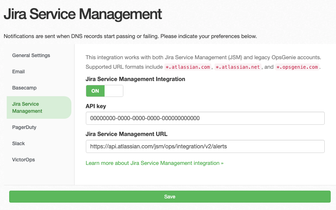Save the Jira Service Management preferences

(170, 197)
